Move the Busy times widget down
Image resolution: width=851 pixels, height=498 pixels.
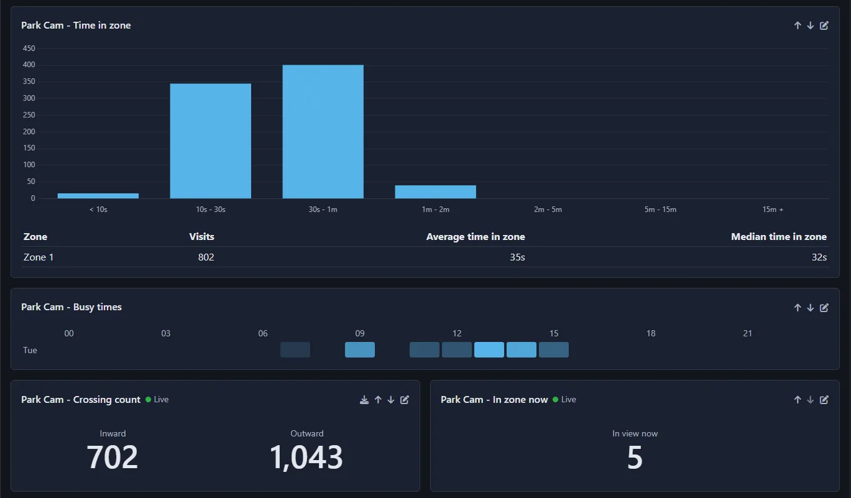click(x=811, y=307)
